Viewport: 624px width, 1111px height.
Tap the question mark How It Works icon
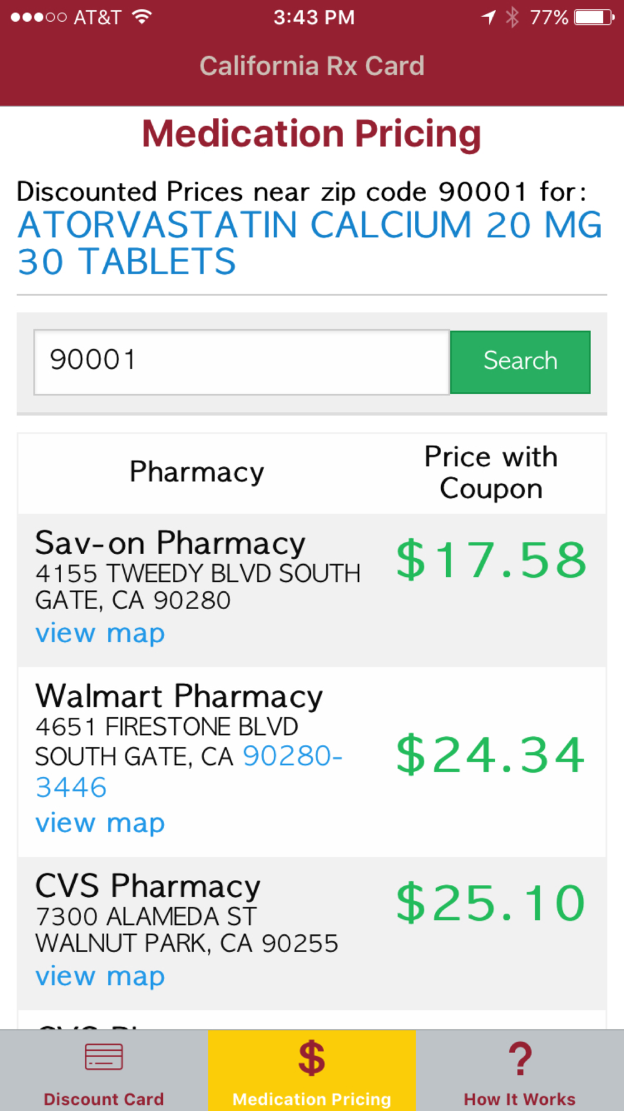pos(520,1058)
